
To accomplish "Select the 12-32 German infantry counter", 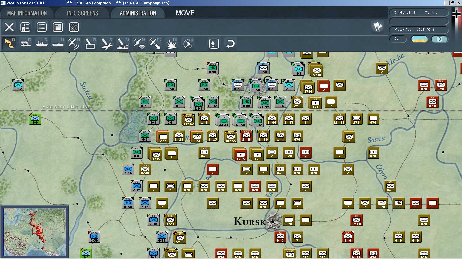I will coord(212,102).
